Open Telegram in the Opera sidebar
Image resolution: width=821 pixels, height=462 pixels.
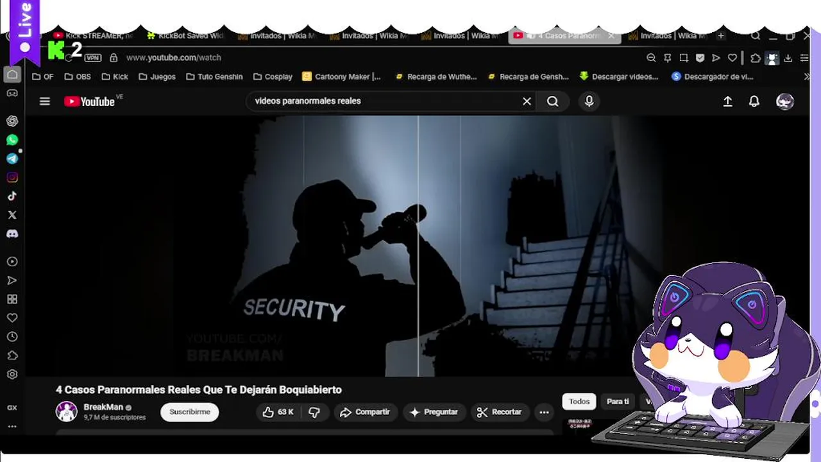[12, 158]
